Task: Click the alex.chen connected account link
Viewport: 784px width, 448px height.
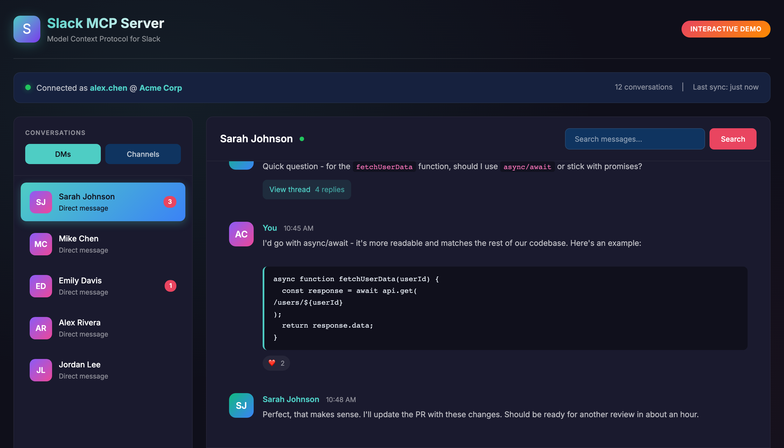Action: point(108,88)
